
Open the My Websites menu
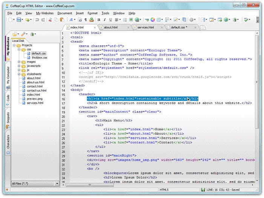[x=44, y=13]
